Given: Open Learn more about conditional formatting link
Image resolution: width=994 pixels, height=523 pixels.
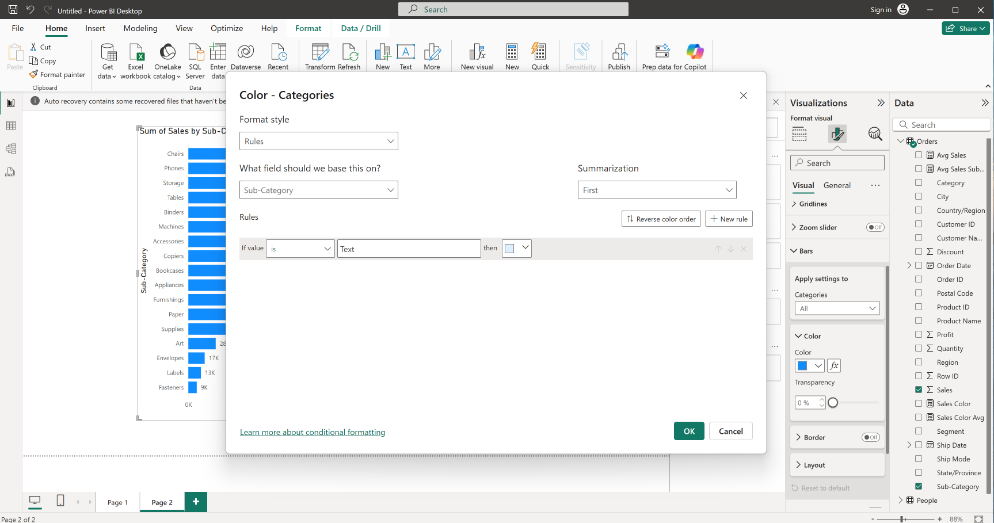Looking at the screenshot, I should pos(313,433).
